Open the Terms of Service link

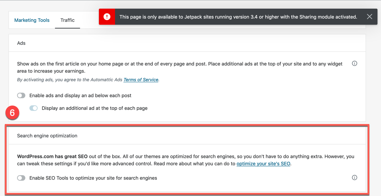point(141,80)
